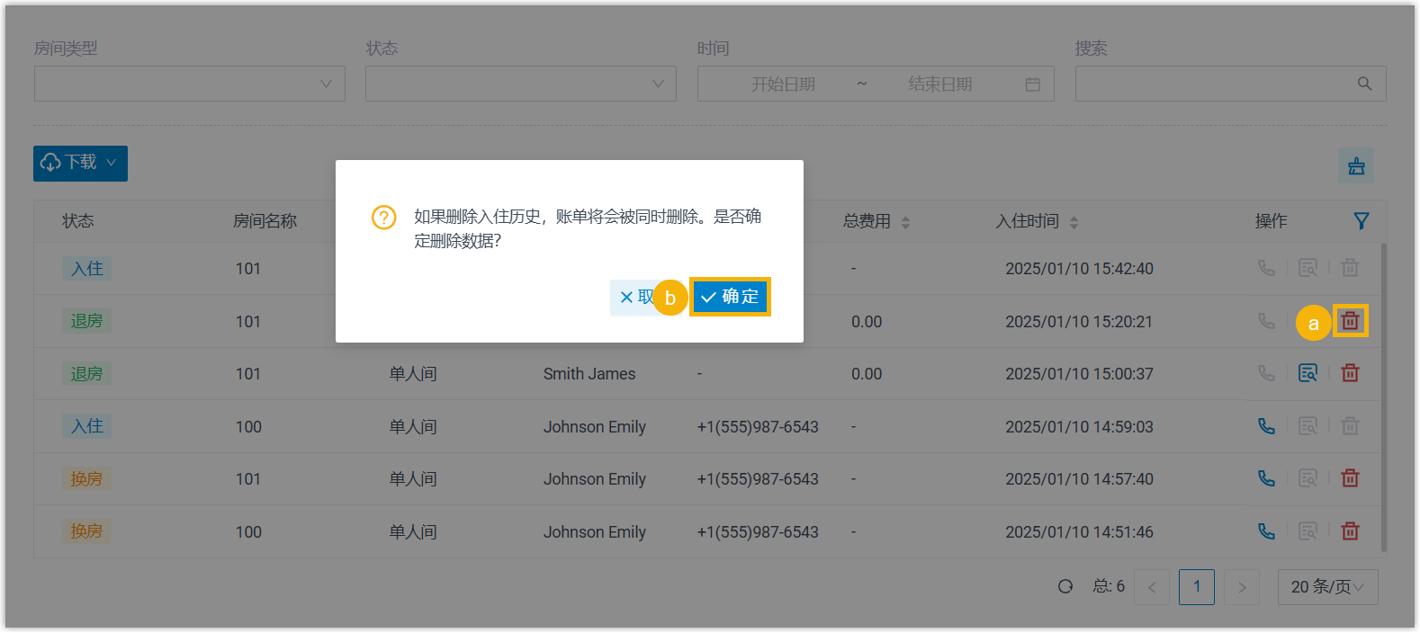
Task: Click trash icon in 14:51:46 row
Action: pyautogui.click(x=1350, y=531)
